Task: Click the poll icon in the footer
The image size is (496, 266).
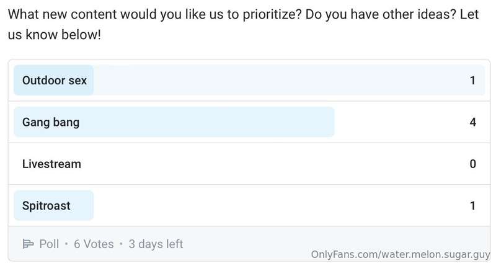Action: [x=28, y=244]
